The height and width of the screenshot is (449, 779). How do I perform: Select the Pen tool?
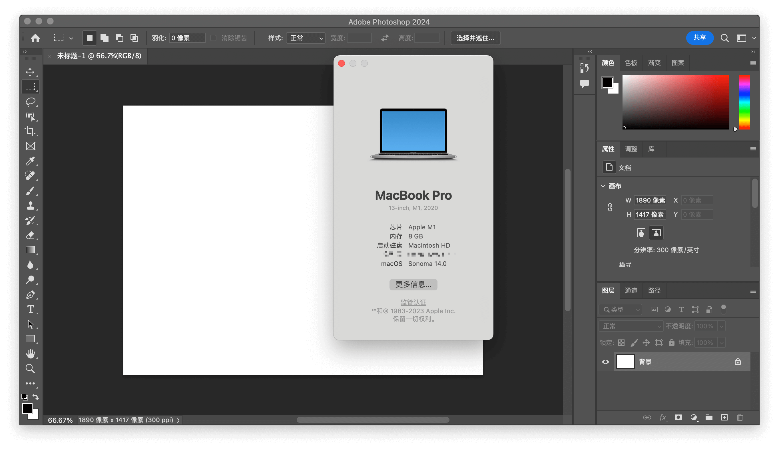pos(31,294)
